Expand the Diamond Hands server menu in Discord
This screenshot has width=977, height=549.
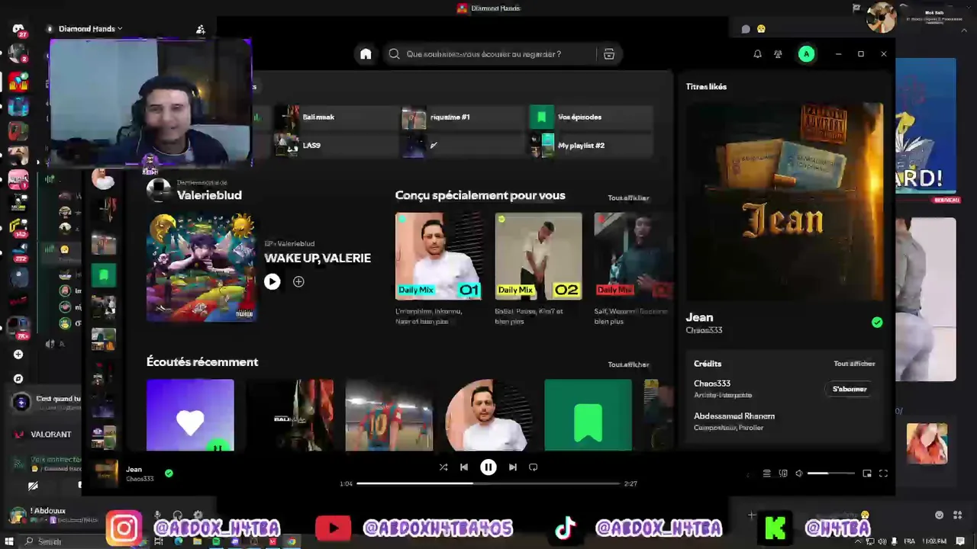90,29
